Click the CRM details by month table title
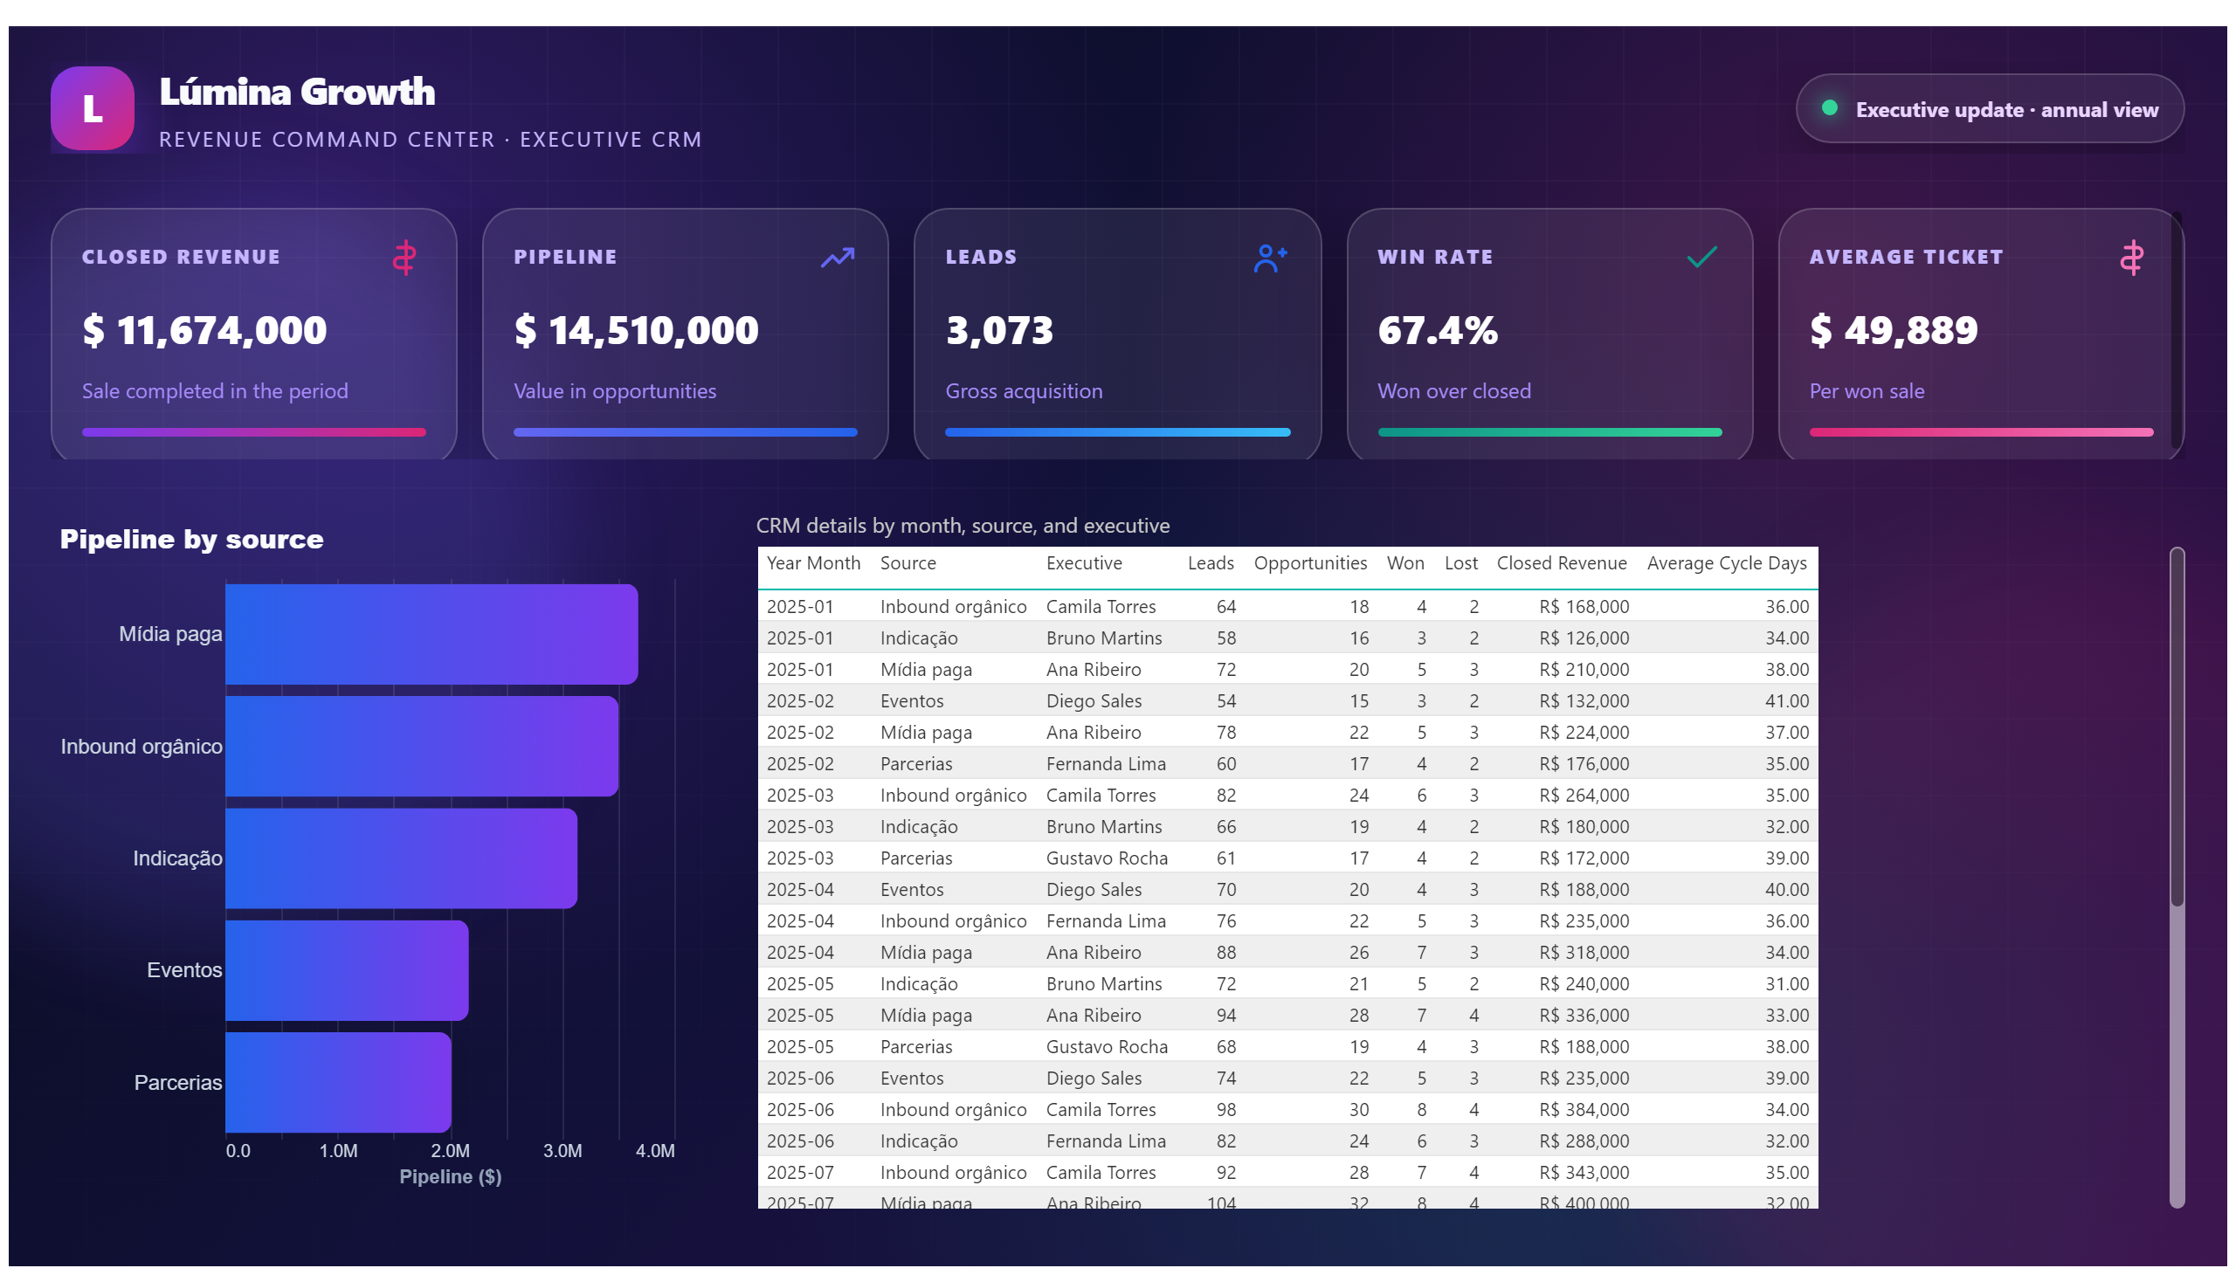The image size is (2236, 1275). tap(962, 526)
